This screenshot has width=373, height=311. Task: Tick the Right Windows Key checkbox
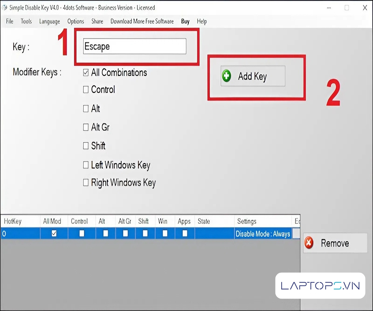[x=86, y=183]
